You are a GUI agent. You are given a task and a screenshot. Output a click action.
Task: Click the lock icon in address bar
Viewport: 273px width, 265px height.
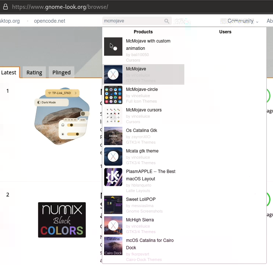[x=5, y=7]
